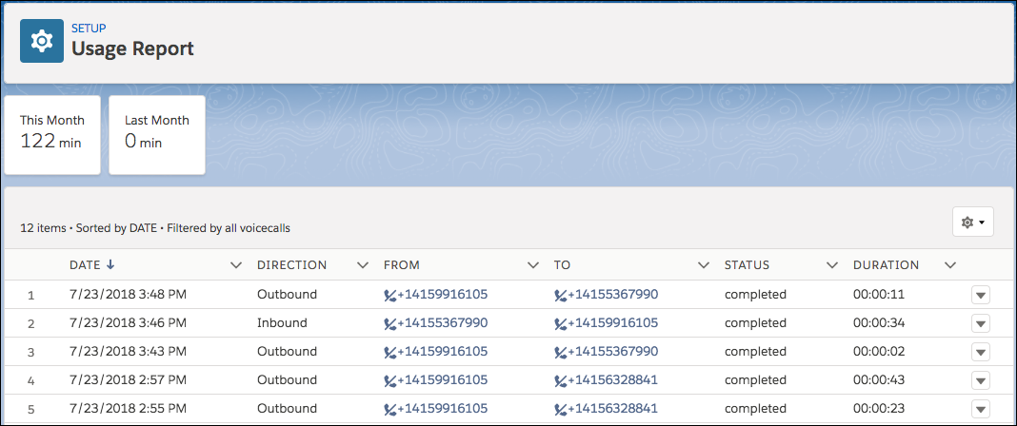Image resolution: width=1017 pixels, height=426 pixels.
Task: Sort by the DURATION column header
Action: [x=886, y=264]
